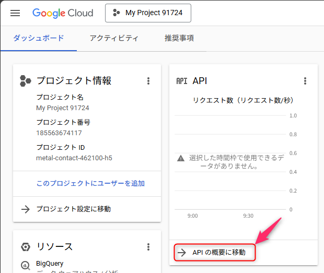
Task: Click the 1.0 y-axis value
Action: (293, 115)
